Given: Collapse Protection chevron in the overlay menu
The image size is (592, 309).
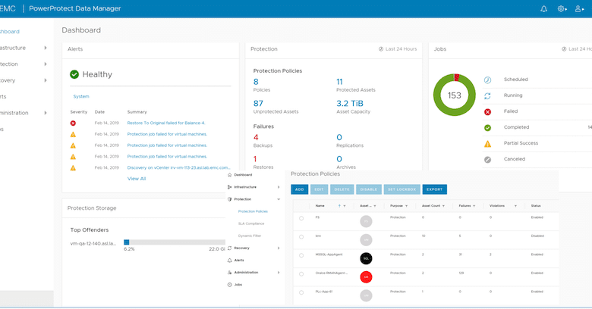Looking at the screenshot, I should tap(279, 199).
